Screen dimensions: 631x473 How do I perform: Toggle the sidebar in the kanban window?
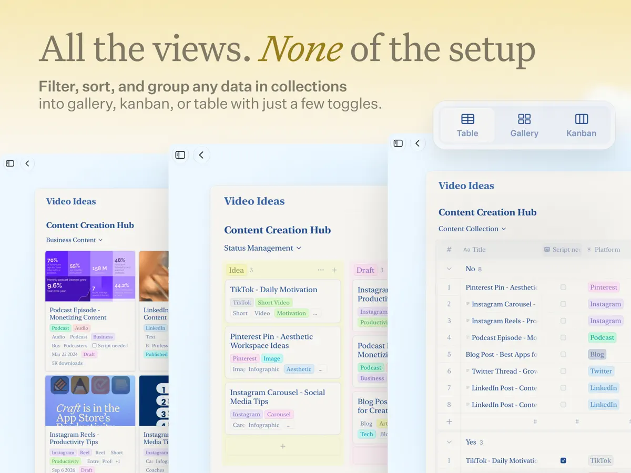[x=180, y=155]
